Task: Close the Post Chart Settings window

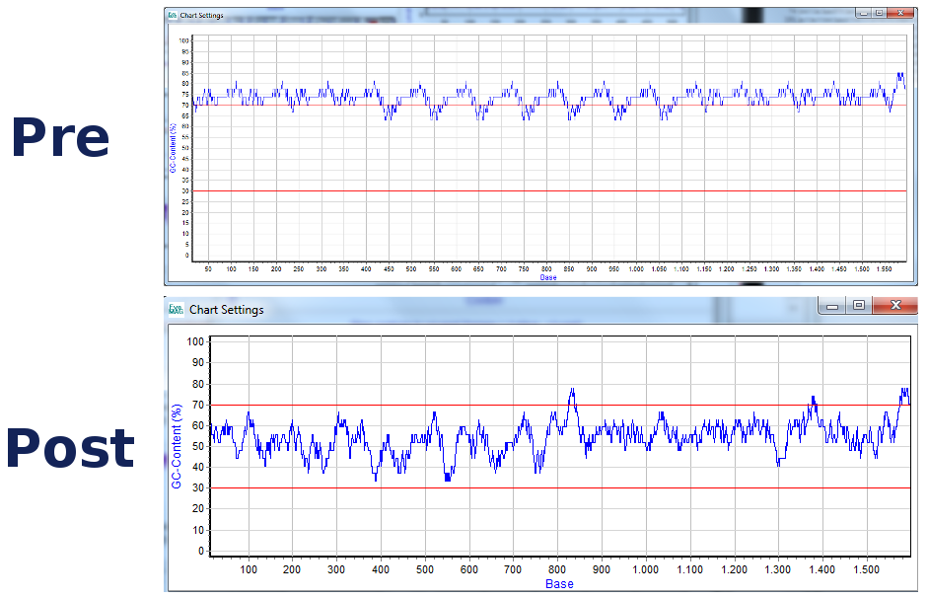Action: click(x=894, y=306)
